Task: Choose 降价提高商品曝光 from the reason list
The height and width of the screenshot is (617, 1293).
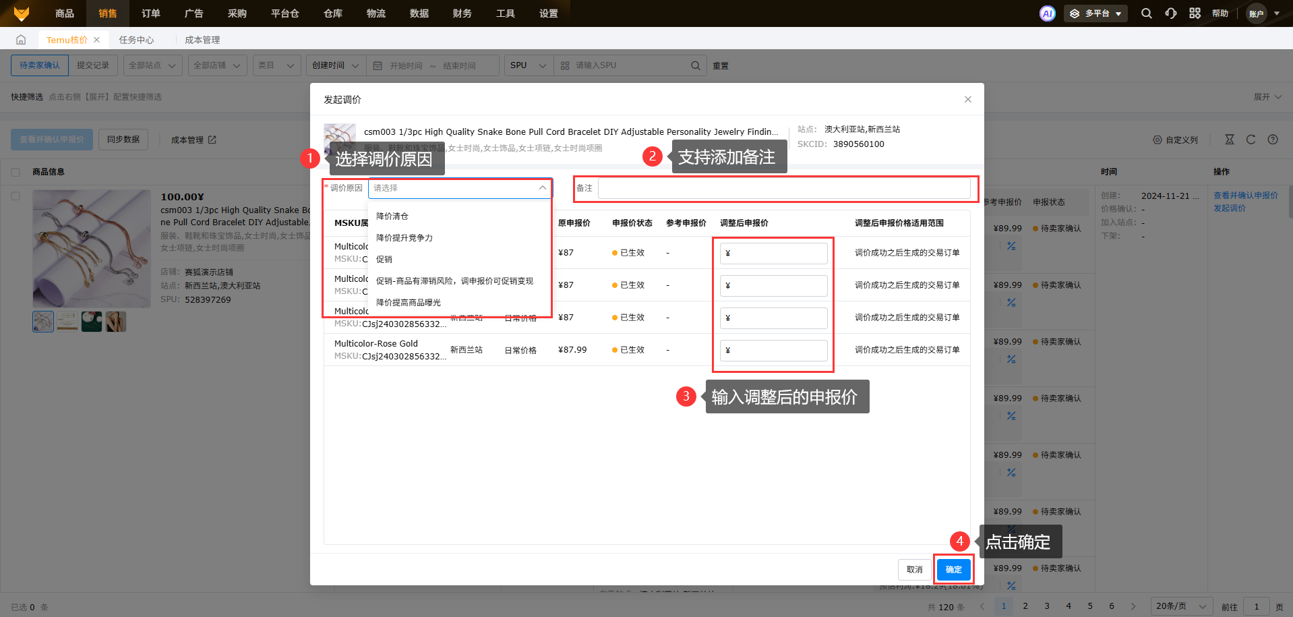Action: 409,303
